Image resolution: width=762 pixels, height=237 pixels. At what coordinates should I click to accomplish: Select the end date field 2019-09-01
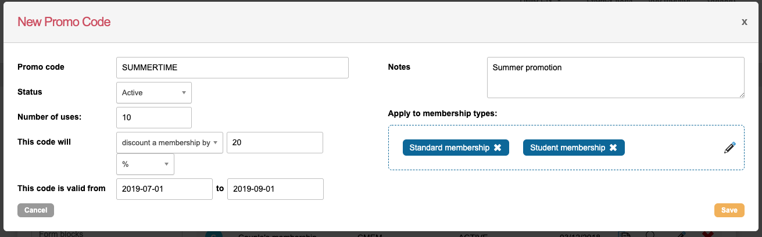tap(275, 189)
